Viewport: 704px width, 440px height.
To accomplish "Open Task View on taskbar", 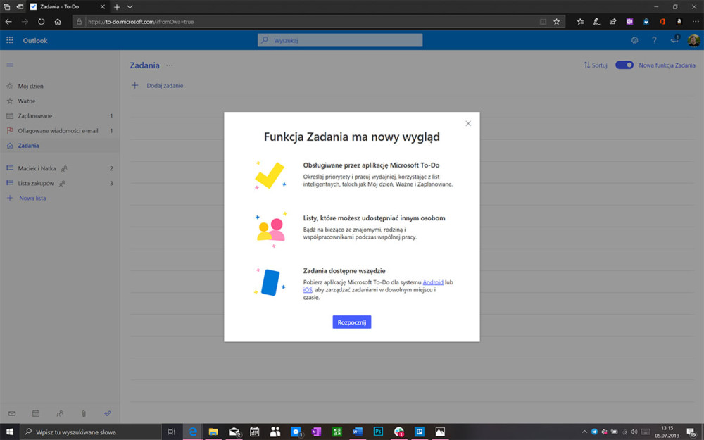I will click(171, 432).
